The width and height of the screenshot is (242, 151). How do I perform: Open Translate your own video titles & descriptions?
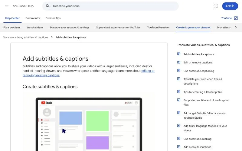[x=203, y=81]
